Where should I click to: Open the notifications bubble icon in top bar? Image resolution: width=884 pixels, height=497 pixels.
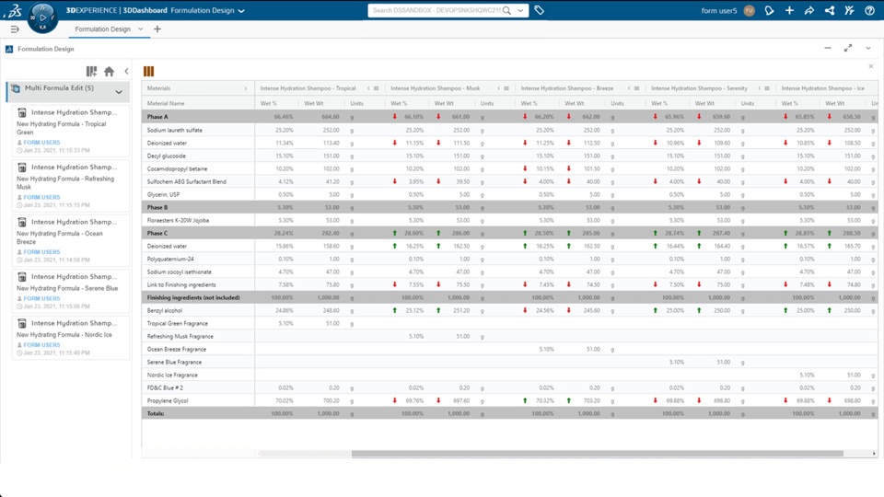(x=769, y=11)
